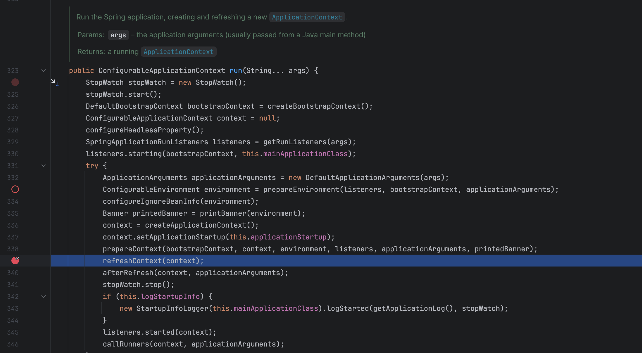Click the arrow cursor icon beside the StopWatch line
This screenshot has width=642, height=353.
pyautogui.click(x=53, y=81)
